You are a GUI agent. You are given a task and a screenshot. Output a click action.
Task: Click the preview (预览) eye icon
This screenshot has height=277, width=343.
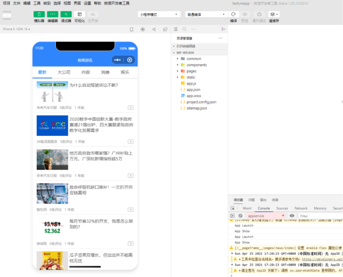[245, 15]
